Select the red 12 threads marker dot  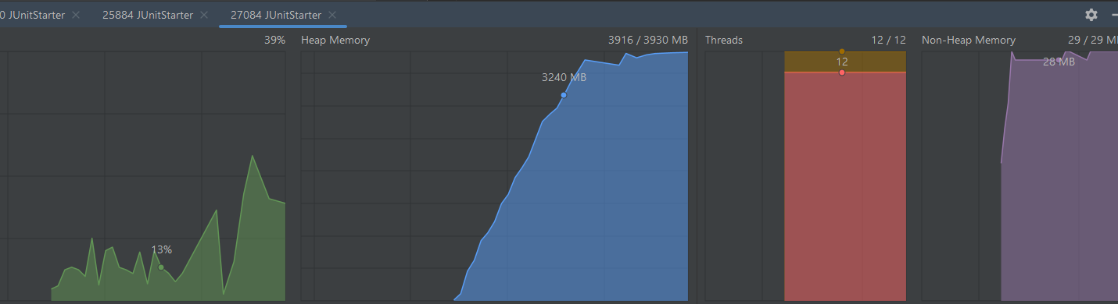pos(842,72)
